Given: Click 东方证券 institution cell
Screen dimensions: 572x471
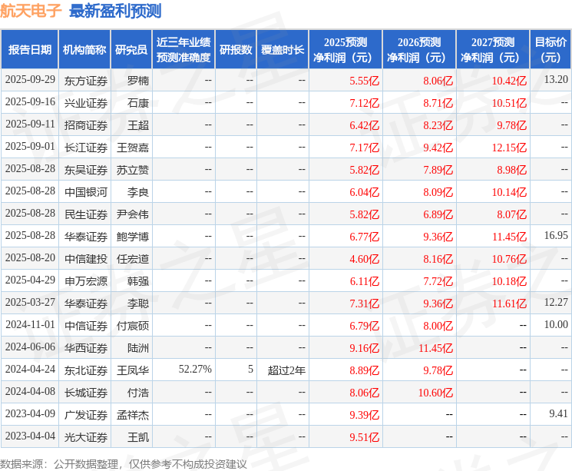Looking at the screenshot, I should point(86,81).
